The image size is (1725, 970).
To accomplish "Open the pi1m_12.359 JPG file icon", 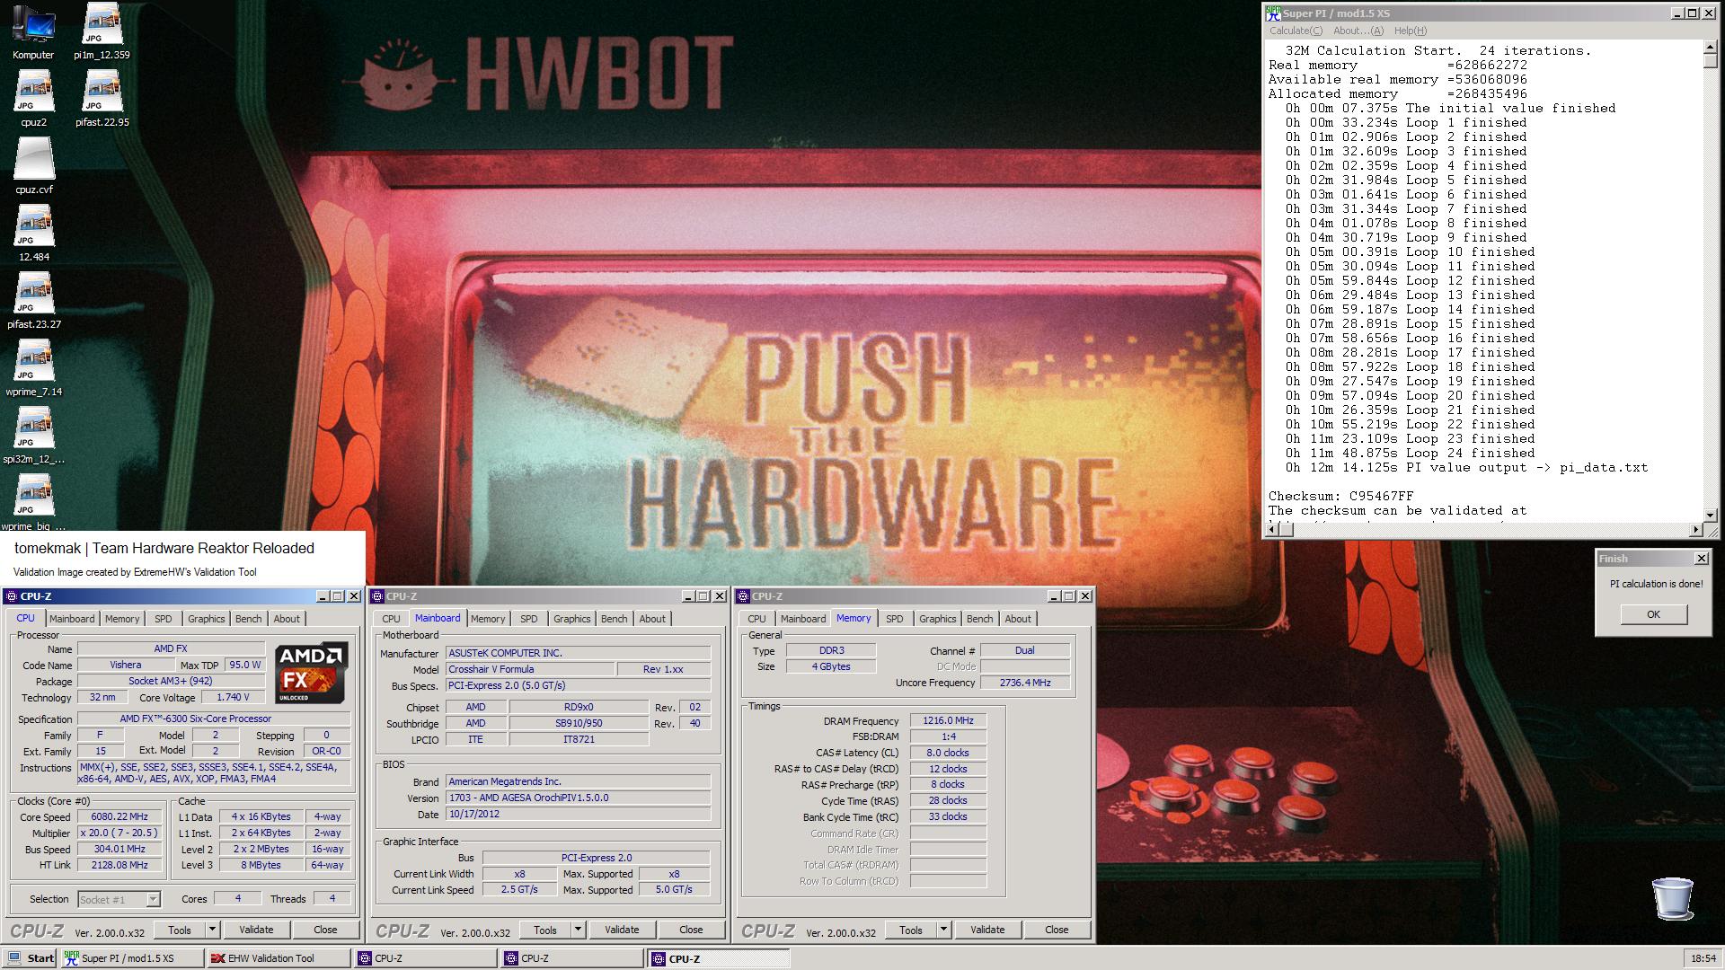I will [102, 32].
